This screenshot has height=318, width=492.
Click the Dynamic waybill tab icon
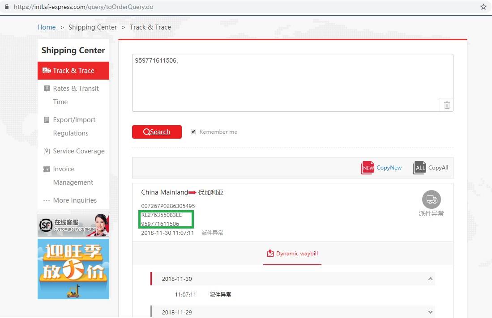coord(270,254)
